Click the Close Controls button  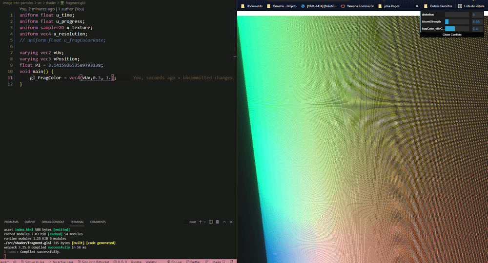452,35
